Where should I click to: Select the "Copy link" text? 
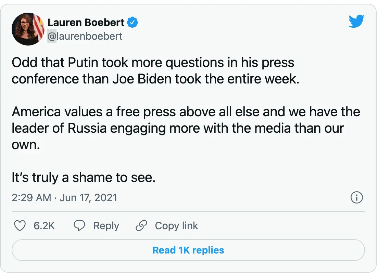pos(176,226)
